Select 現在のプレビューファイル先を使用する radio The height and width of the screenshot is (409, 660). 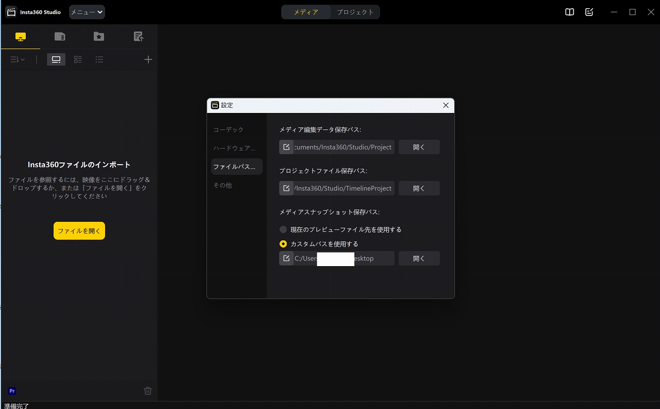coord(283,230)
